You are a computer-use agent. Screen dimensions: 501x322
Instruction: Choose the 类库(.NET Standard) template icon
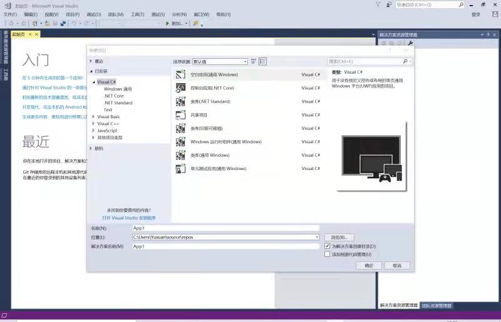click(180, 101)
